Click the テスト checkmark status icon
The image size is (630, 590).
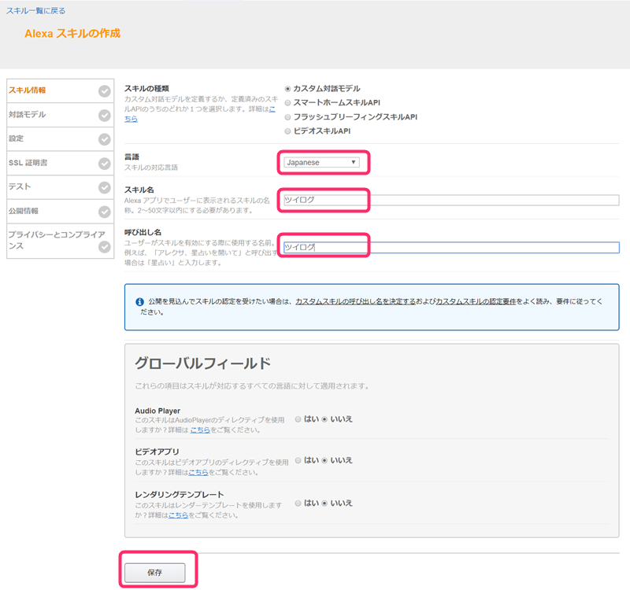(105, 187)
